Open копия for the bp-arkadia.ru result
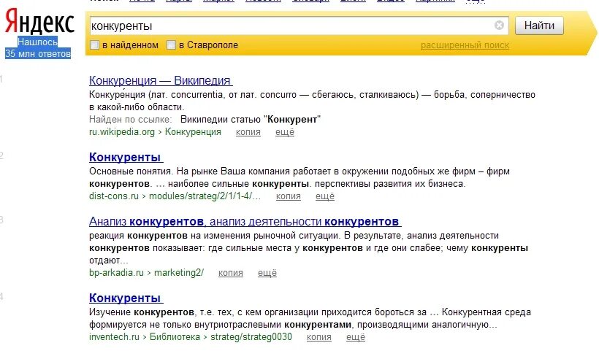 click(230, 273)
